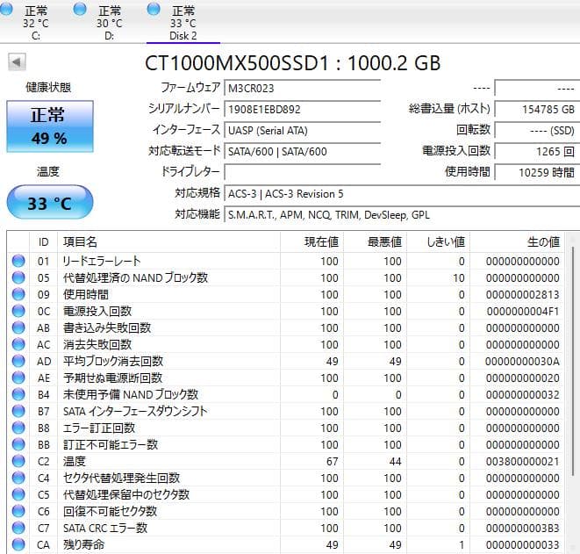Click status icon for AE 予期せぬ電源断回数 row

(18, 378)
